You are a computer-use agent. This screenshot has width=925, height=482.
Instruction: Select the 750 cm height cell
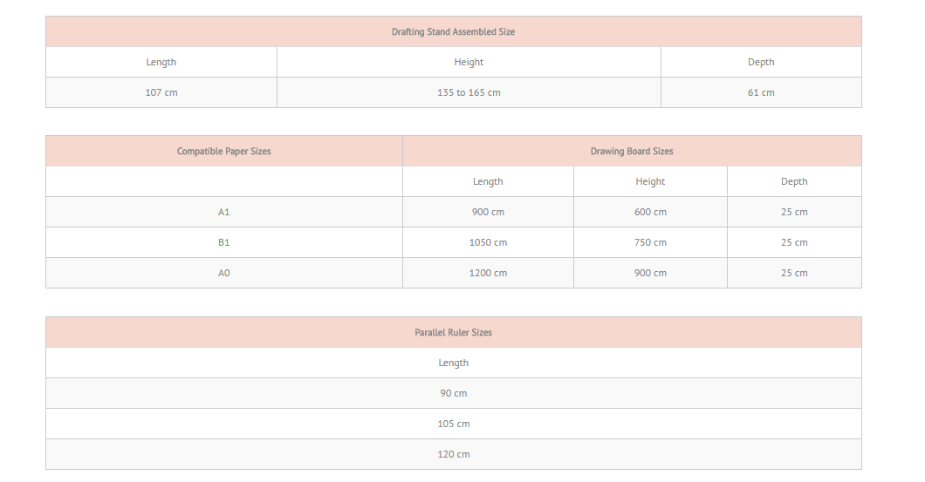point(650,243)
